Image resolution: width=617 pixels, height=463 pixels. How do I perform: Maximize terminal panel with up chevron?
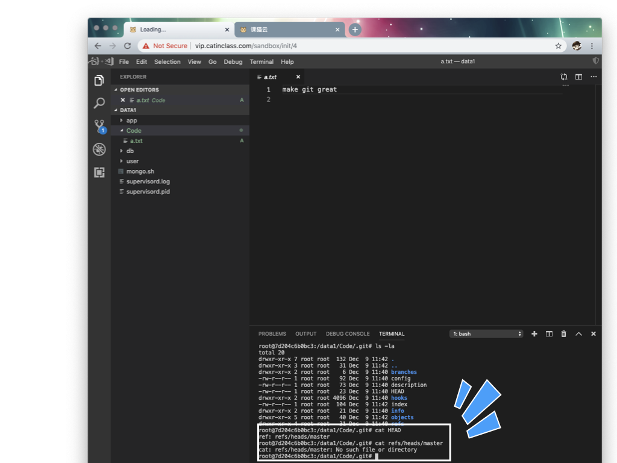578,334
